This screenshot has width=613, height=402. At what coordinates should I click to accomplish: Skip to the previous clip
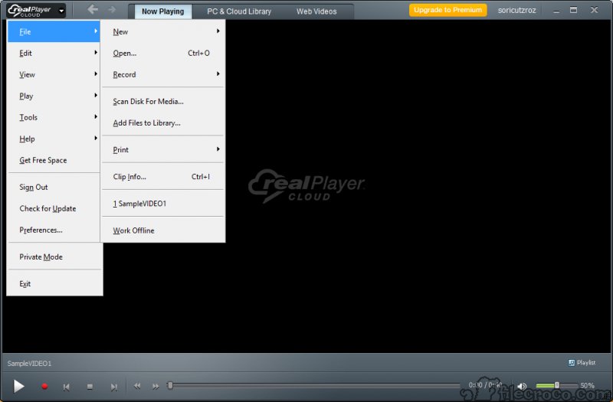[66, 387]
